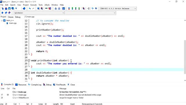This screenshot has width=186, height=105.
Task: Open the File menu
Action: [x=2, y=5]
